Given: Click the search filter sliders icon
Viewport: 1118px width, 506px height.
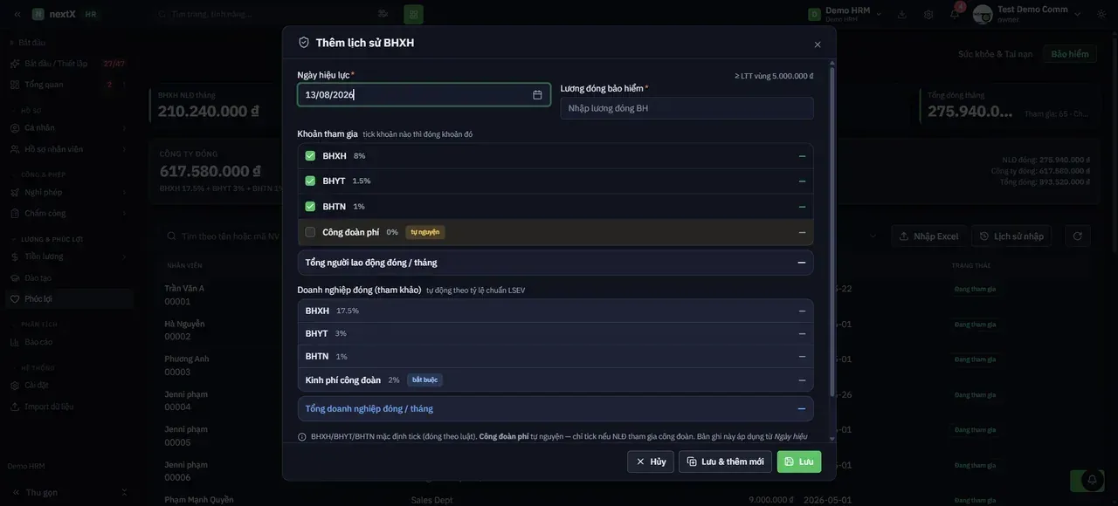Looking at the screenshot, I should click(x=383, y=14).
